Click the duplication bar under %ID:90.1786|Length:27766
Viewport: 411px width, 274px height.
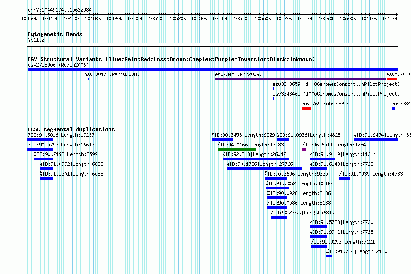tap(264, 169)
